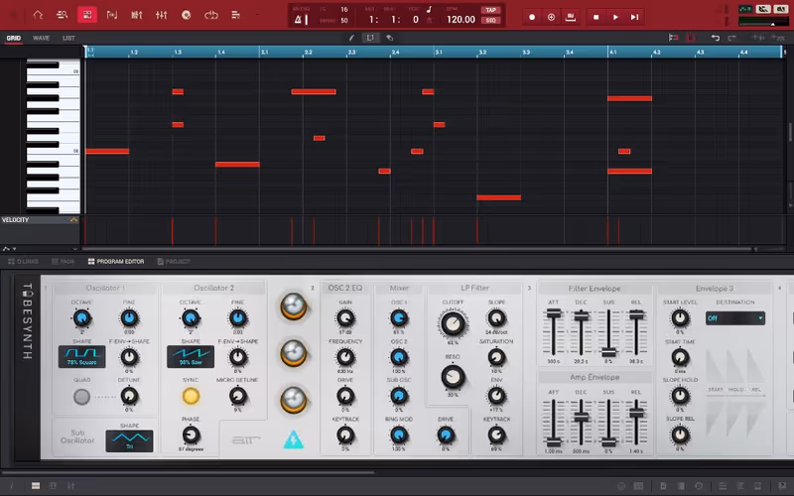This screenshot has height=496, width=794.
Task: Open Oscillator 1 shape selector 78% Square
Action: click(x=81, y=357)
